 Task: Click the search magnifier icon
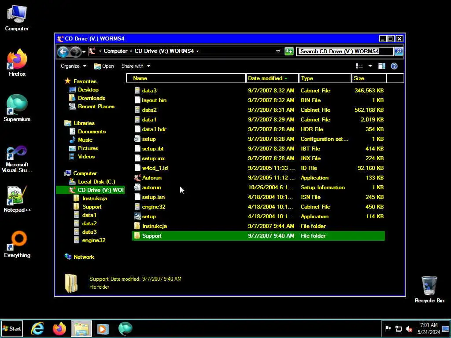[x=399, y=51]
